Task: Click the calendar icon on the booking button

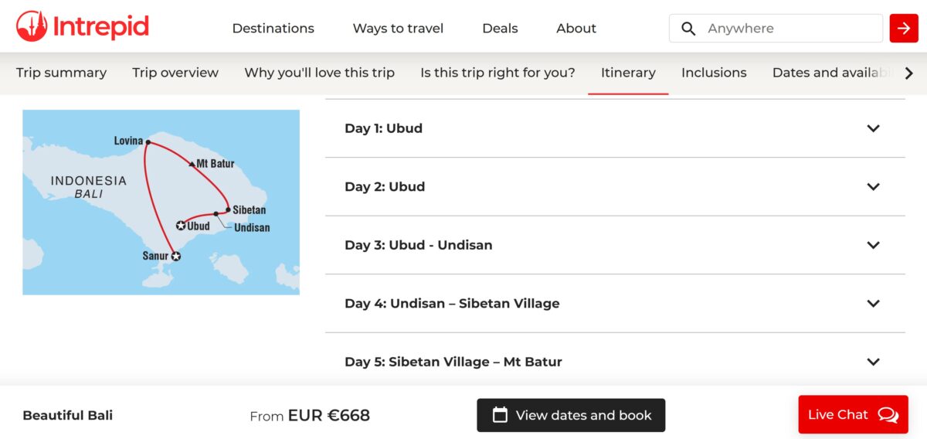Action: click(x=500, y=415)
